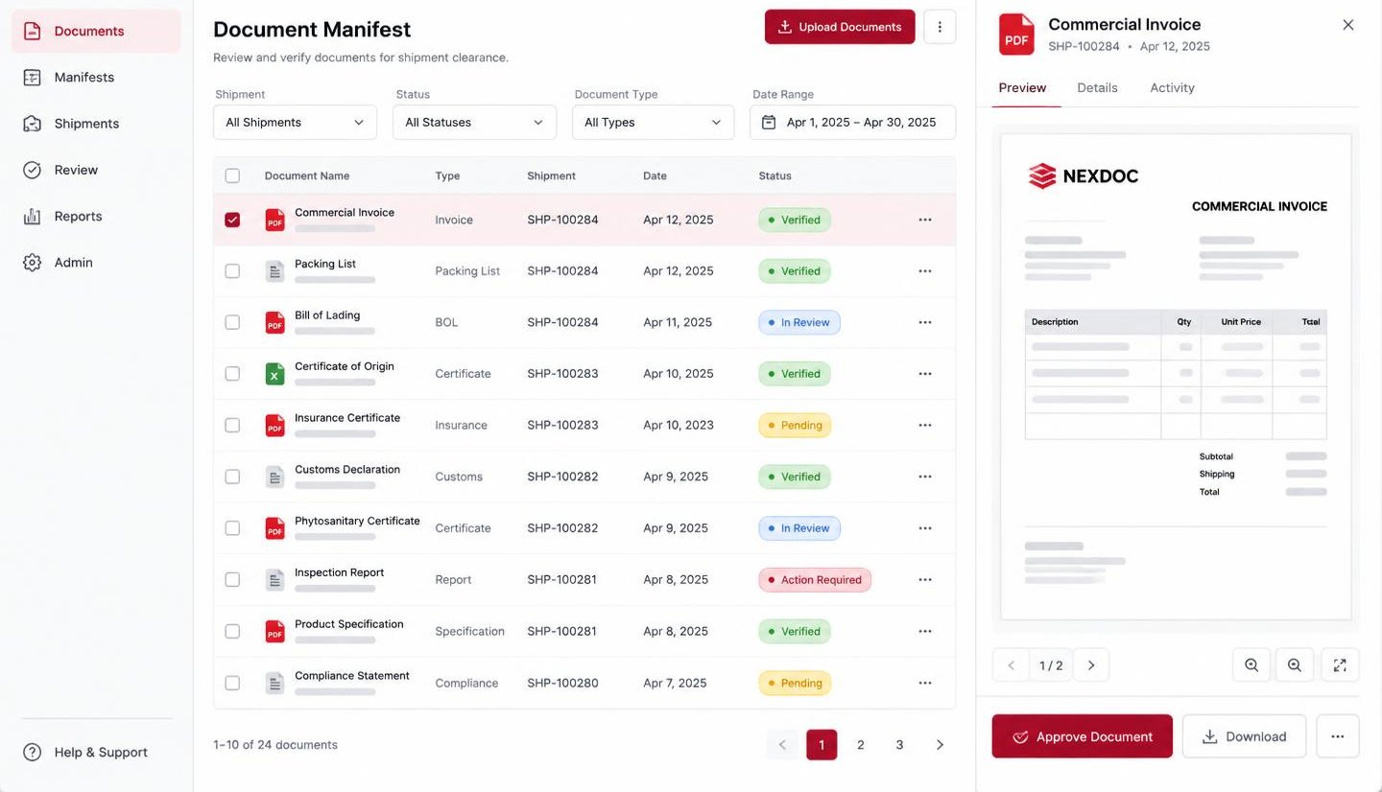Click the Approve Document button
Screen dimensions: 1382x792
point(1082,736)
